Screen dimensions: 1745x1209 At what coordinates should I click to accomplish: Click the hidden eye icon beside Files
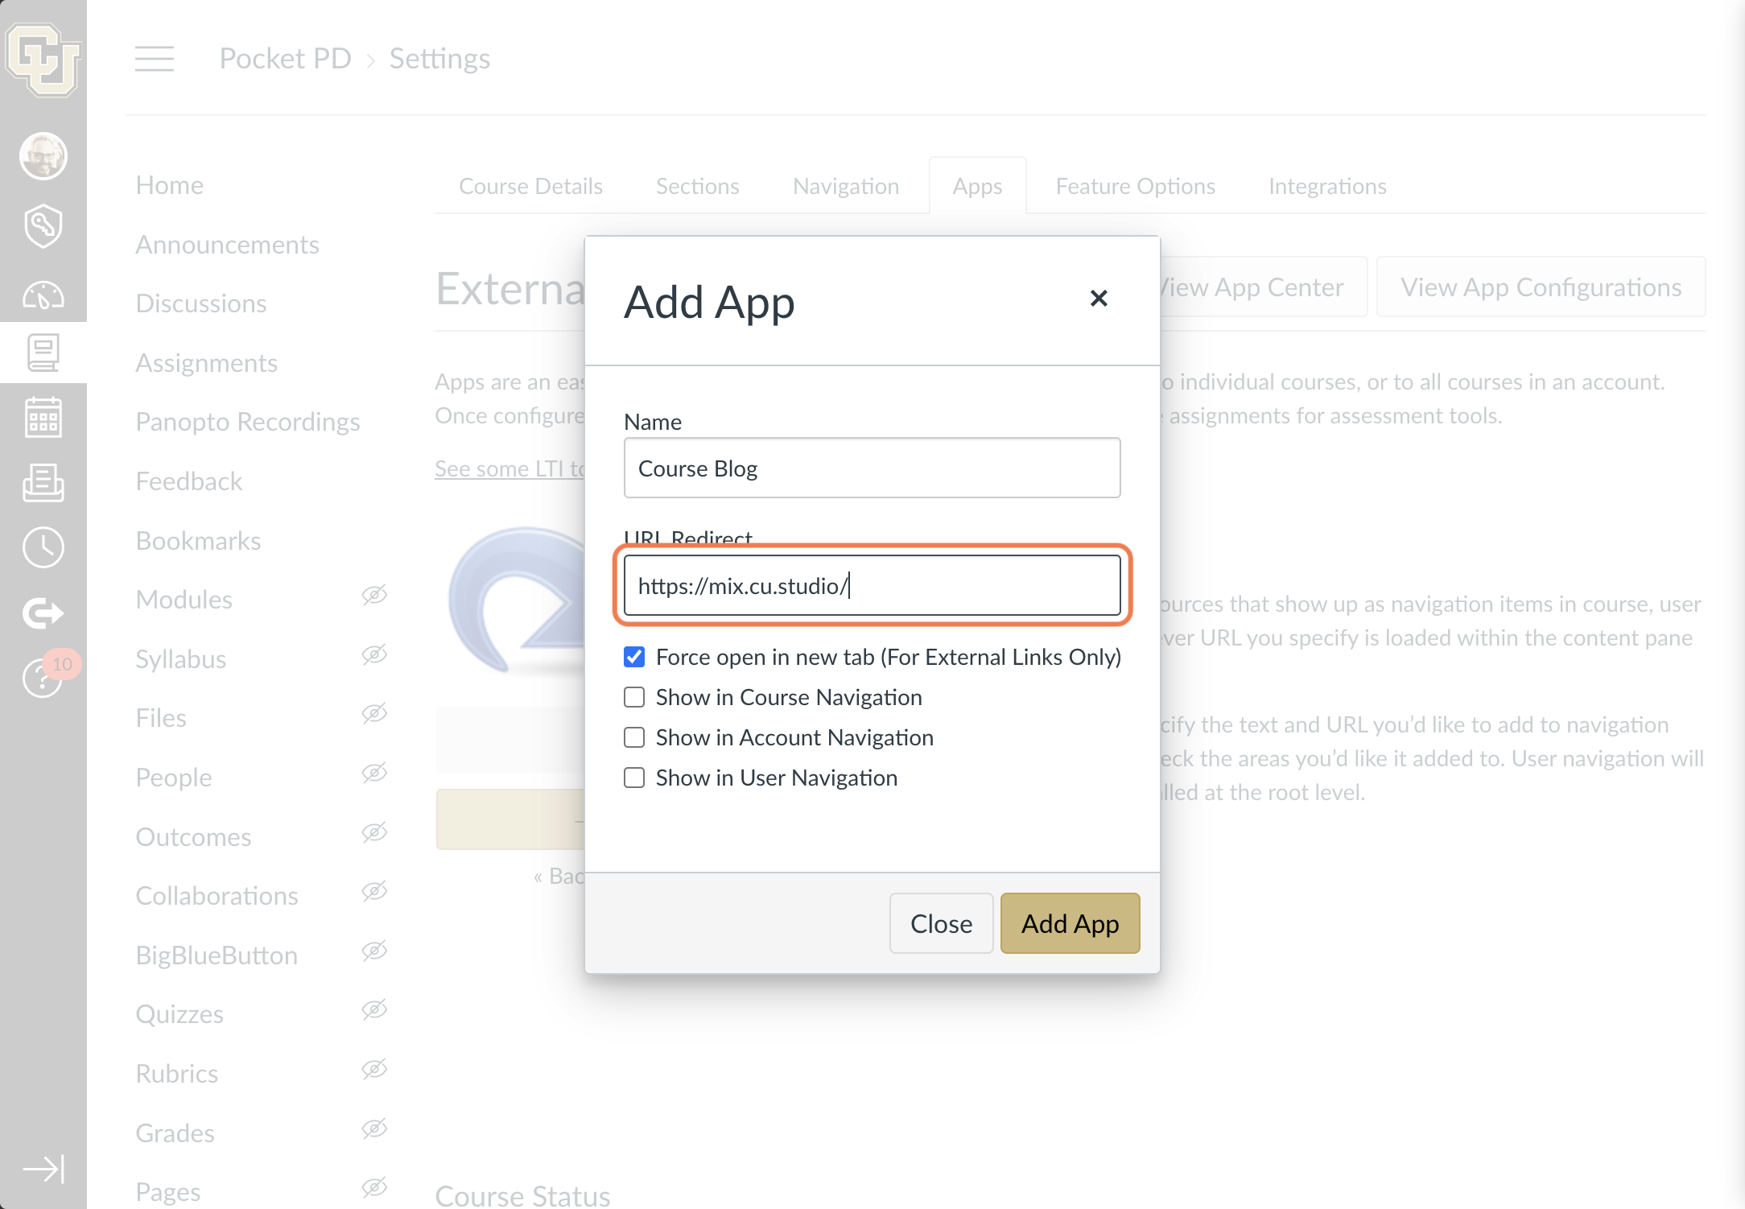pos(374,713)
